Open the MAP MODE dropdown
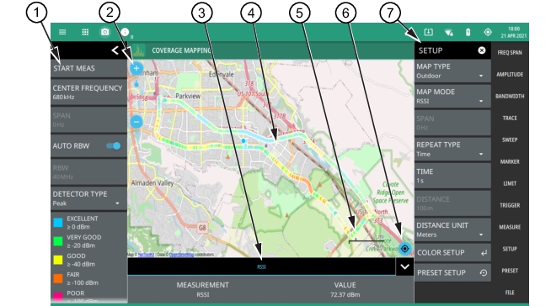This screenshot has height=306, width=551. [x=452, y=97]
